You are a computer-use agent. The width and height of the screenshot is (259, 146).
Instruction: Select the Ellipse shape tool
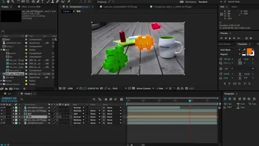tap(33, 2)
